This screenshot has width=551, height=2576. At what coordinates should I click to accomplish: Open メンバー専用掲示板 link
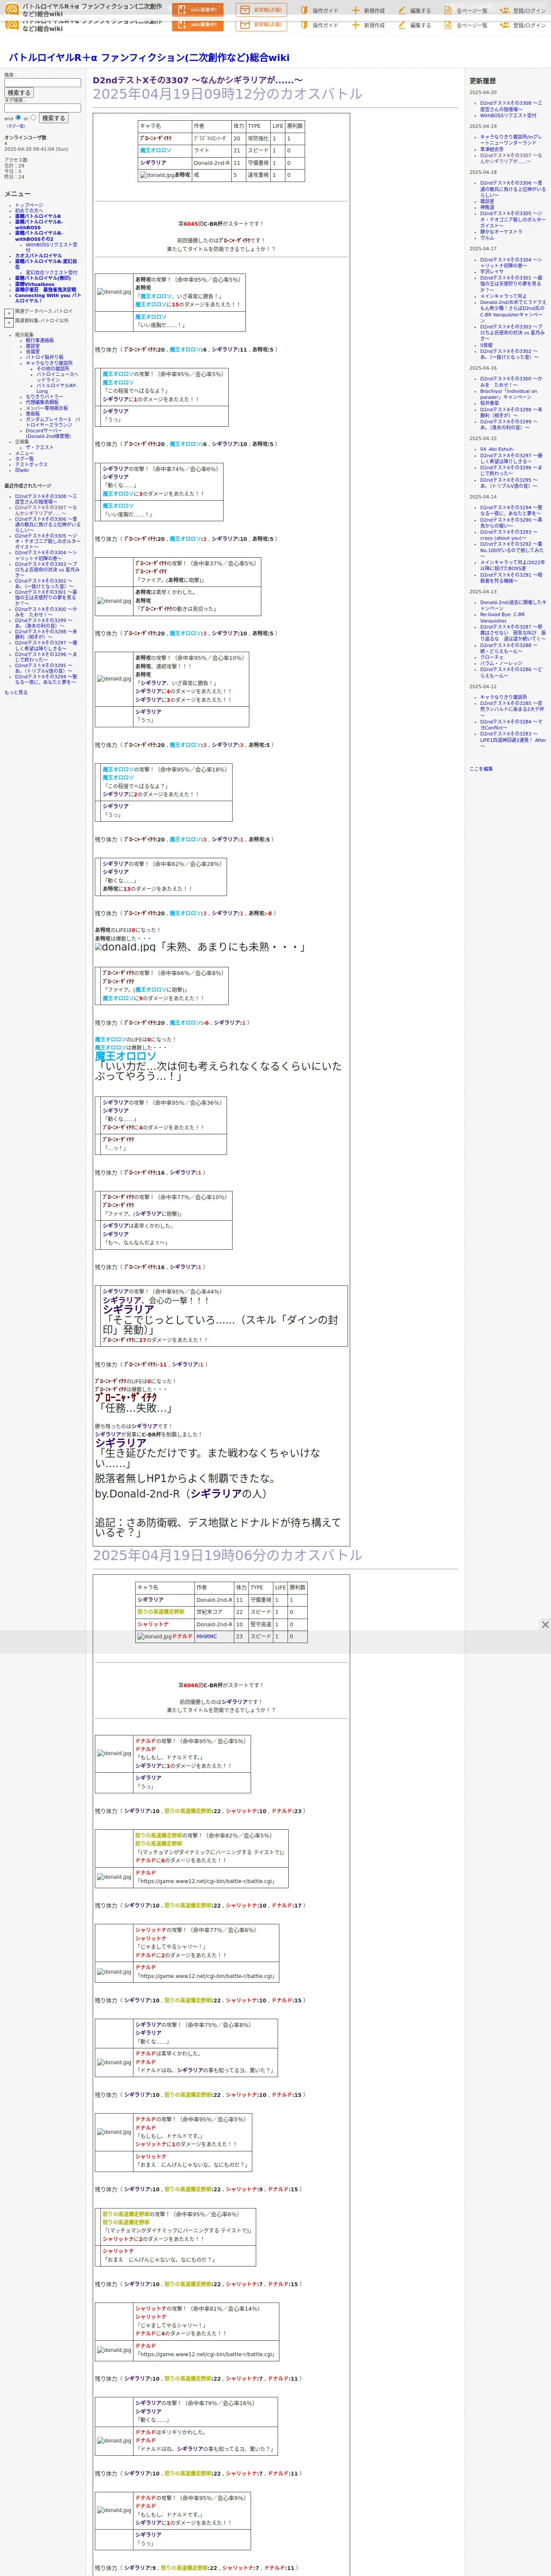[x=47, y=408]
